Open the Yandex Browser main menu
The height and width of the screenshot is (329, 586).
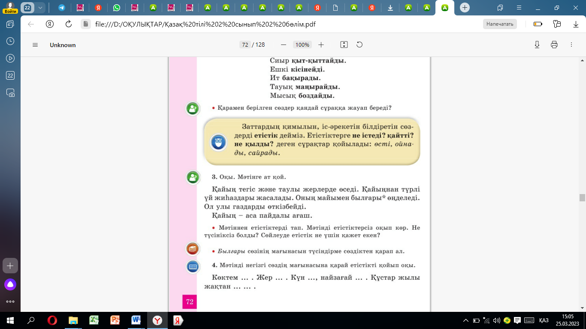[x=520, y=8]
